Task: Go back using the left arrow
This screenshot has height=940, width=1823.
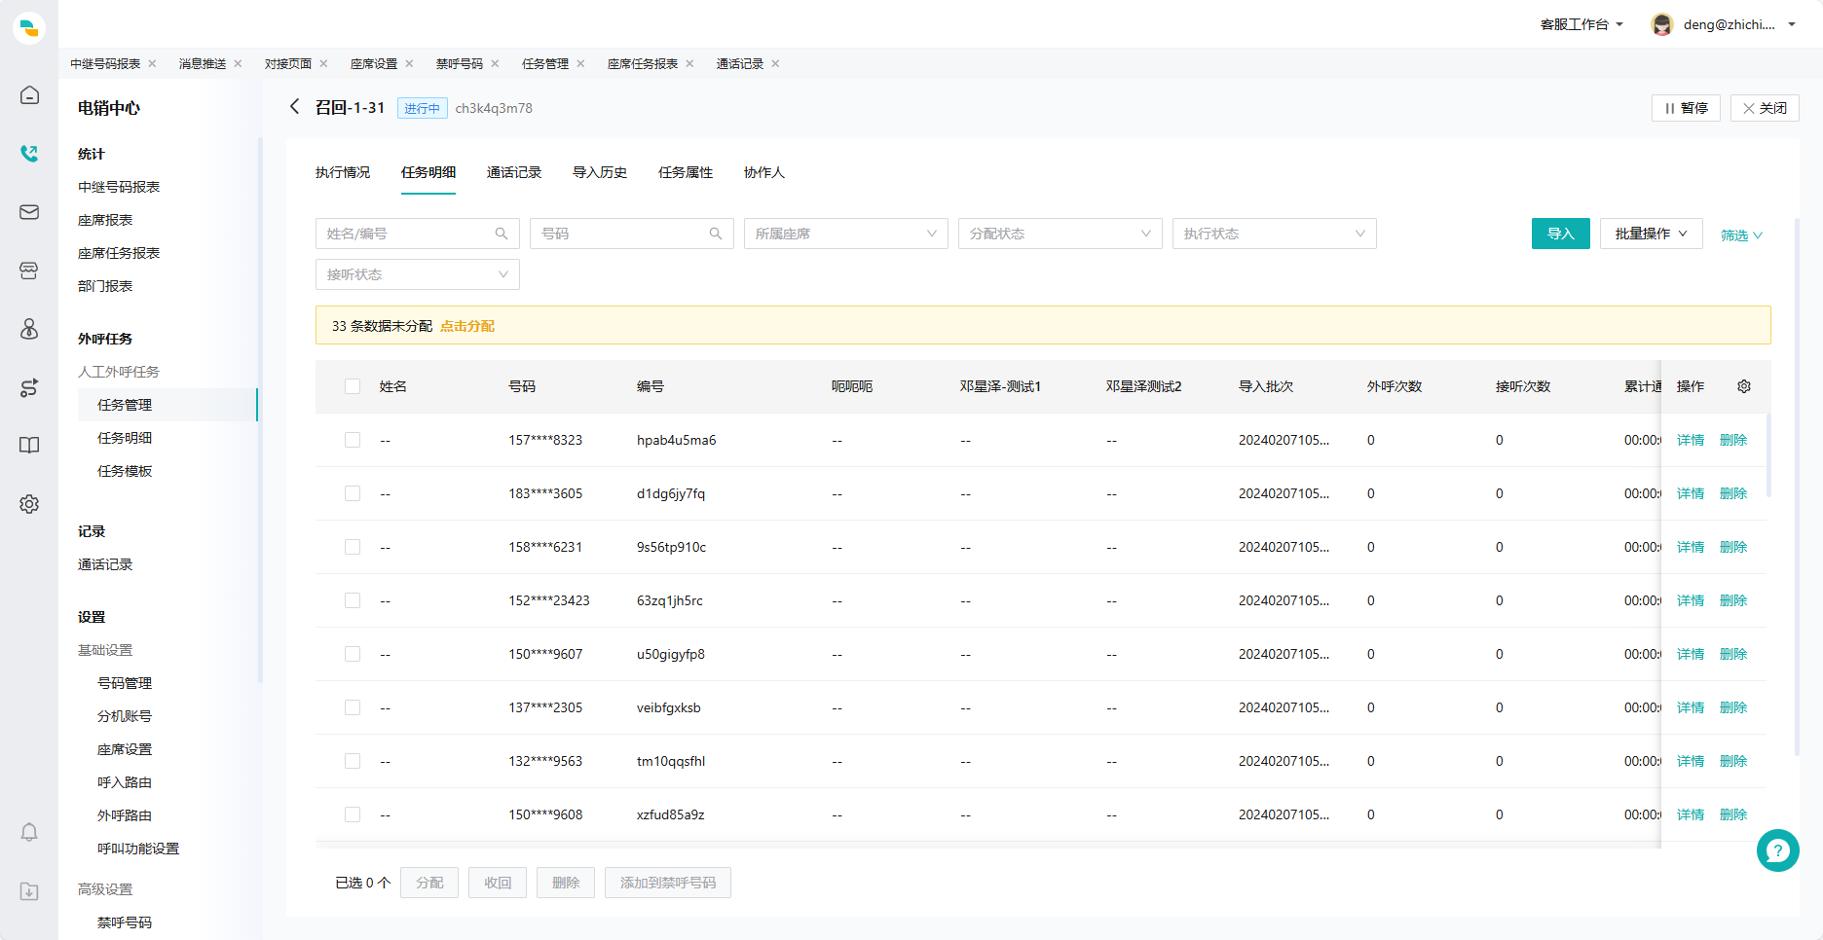Action: pyautogui.click(x=294, y=106)
